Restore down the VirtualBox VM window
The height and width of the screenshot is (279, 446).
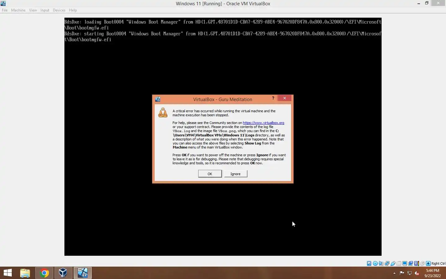427,3
